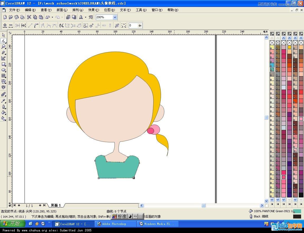The width and height of the screenshot is (304, 233).
Task: Open the 查看(V) menu
Action: [46, 10]
